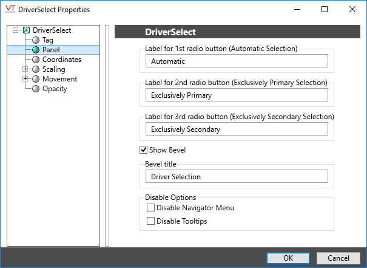Click the gray ball icon beside Tag

pos(36,40)
